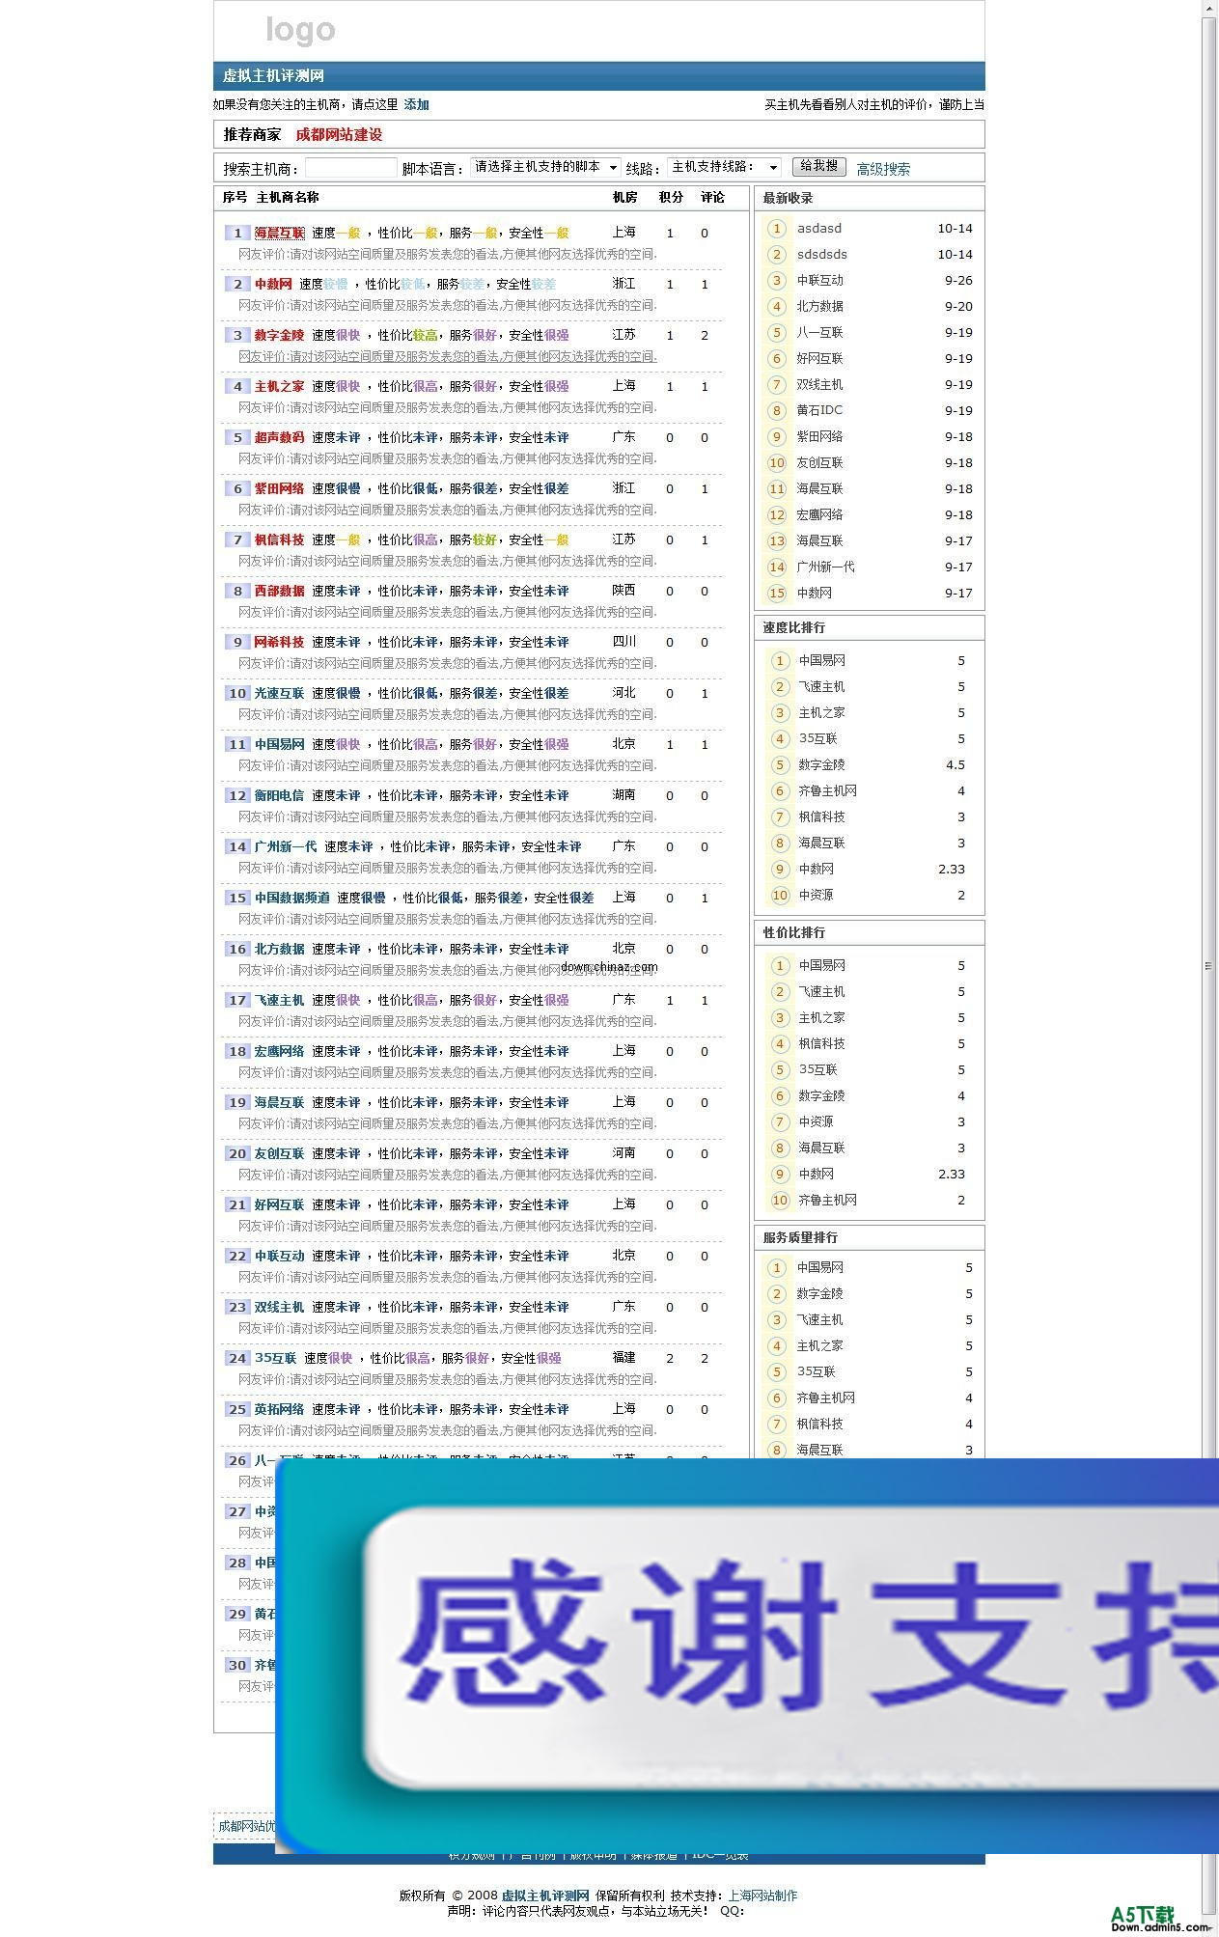Open the host line support dropdown
The height and width of the screenshot is (1937, 1219).
(x=725, y=167)
